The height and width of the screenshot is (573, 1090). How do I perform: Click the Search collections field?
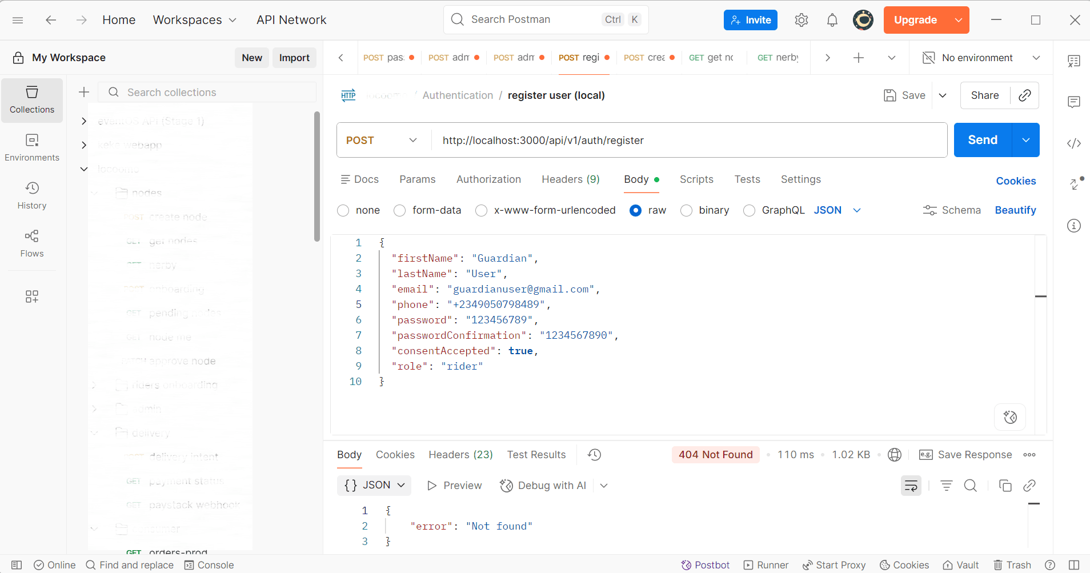pos(207,92)
